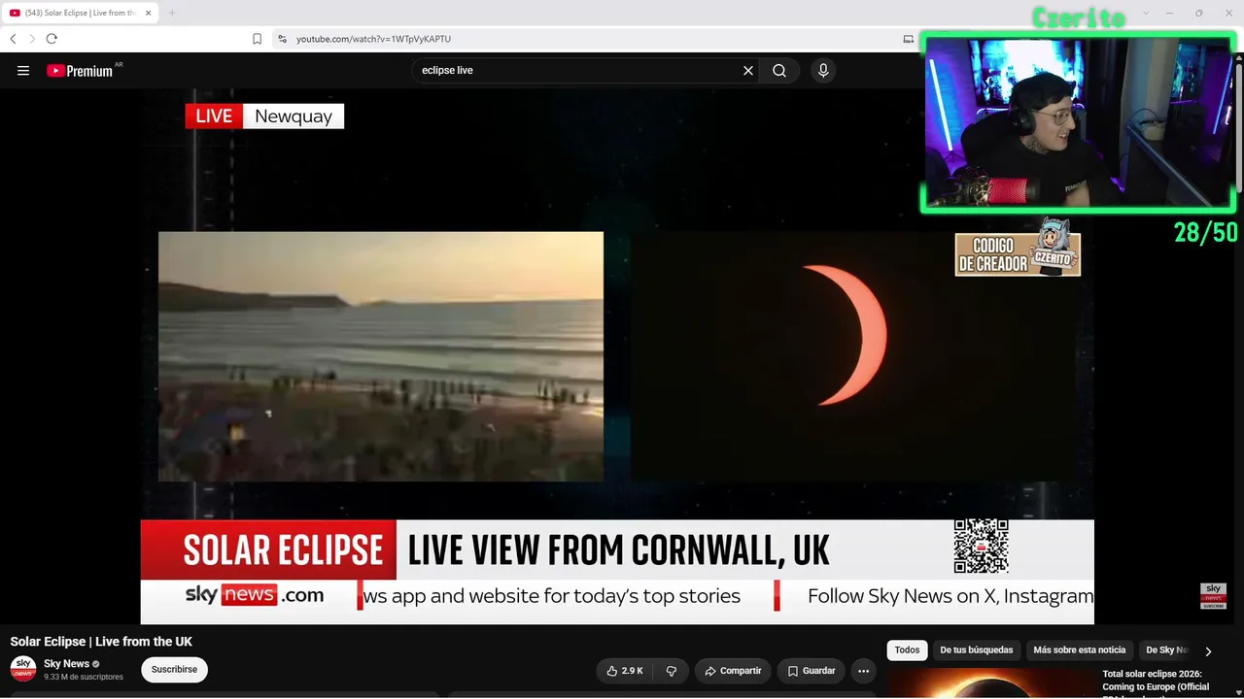Start voice search with the microphone
The image size is (1244, 699).
point(823,71)
